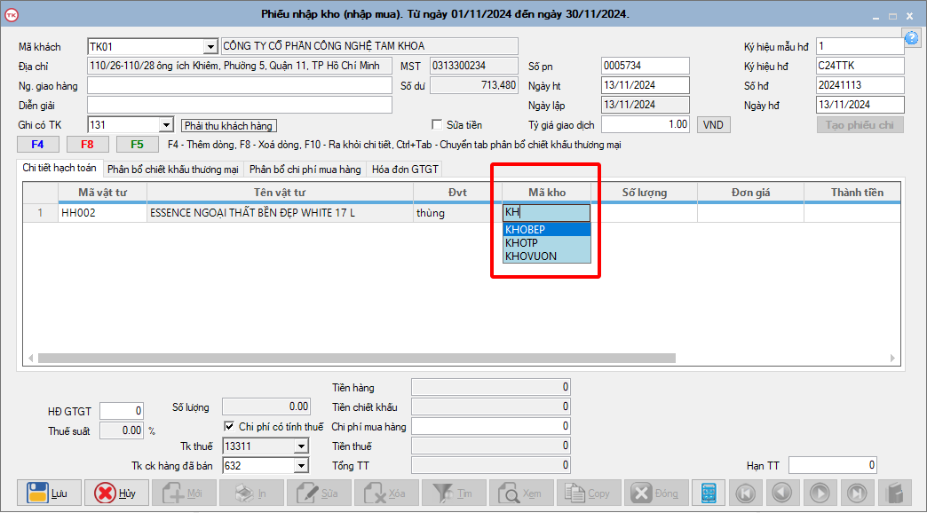Click the grid scroll left arrow
The height and width of the screenshot is (513, 927).
(x=31, y=359)
